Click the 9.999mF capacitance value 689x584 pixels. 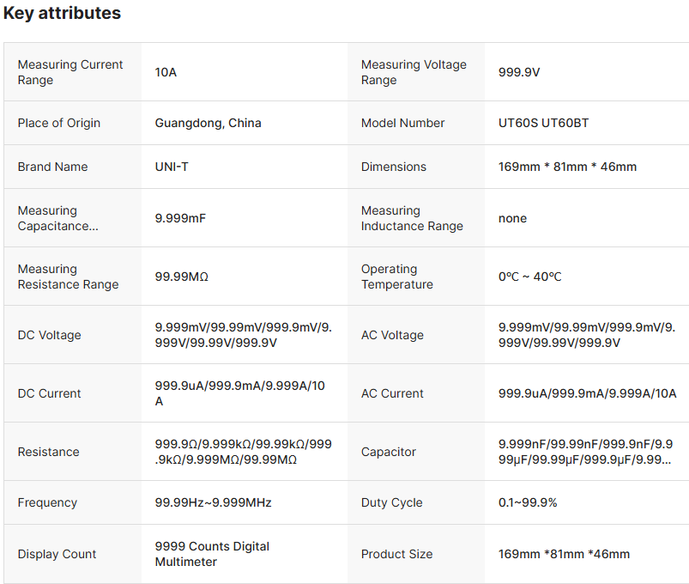click(x=180, y=218)
